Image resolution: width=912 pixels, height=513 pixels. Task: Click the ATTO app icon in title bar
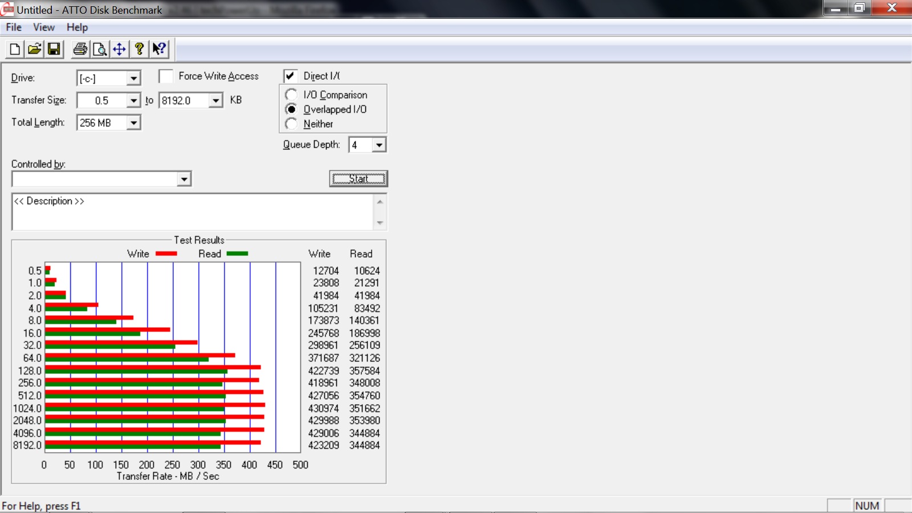coord(7,9)
